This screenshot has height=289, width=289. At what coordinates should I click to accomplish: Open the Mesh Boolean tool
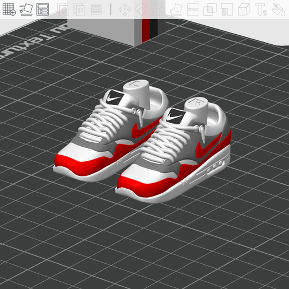click(210, 9)
